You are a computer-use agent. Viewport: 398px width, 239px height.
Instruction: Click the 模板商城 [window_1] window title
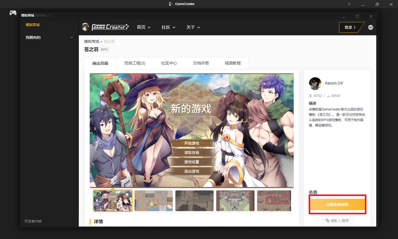pos(36,15)
